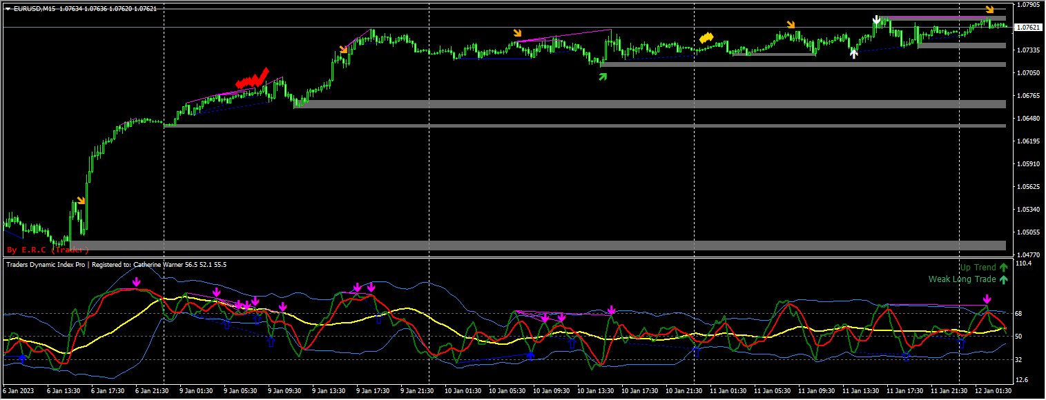This screenshot has width=1046, height=400.
Task: Click the green up arrow below the candles
Action: coord(603,77)
